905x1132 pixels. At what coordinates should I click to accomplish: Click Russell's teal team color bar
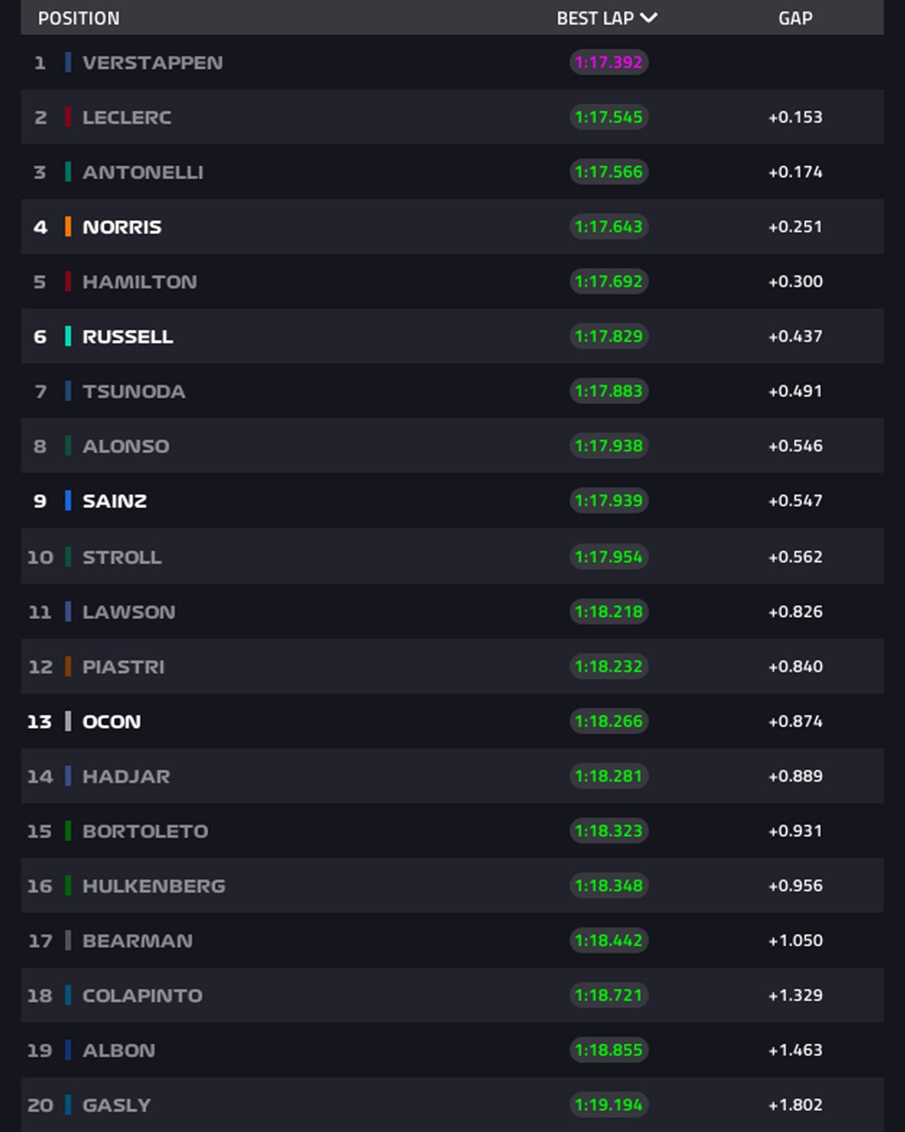pyautogui.click(x=68, y=336)
